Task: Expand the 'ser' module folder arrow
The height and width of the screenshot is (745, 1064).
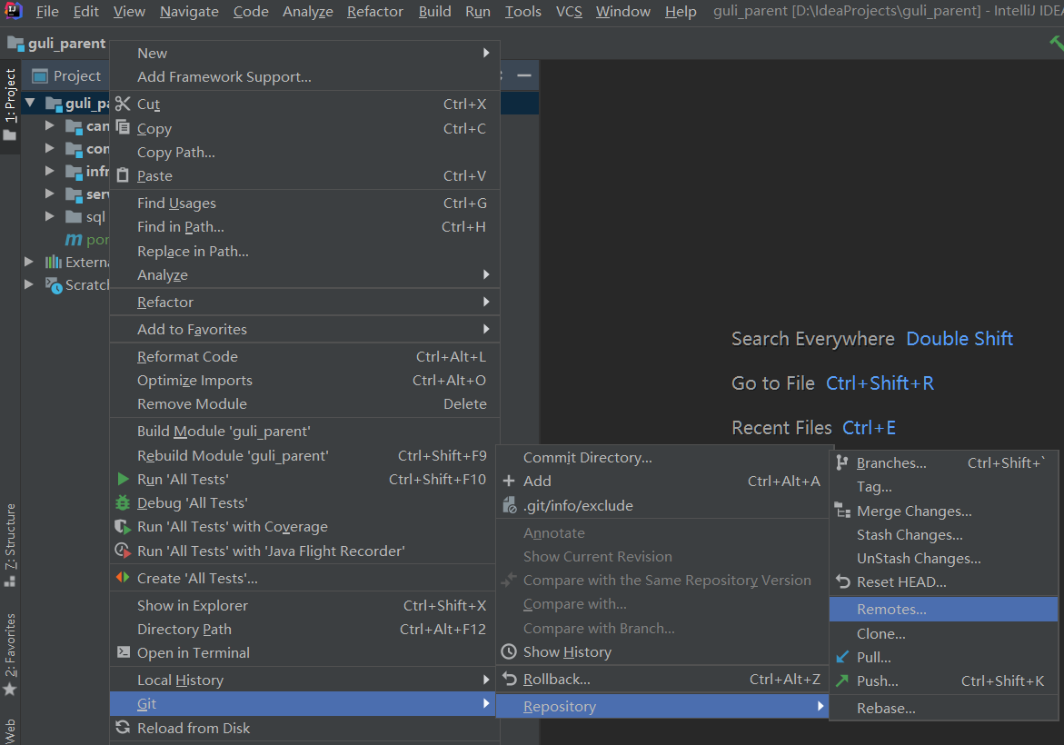Action: [50, 194]
